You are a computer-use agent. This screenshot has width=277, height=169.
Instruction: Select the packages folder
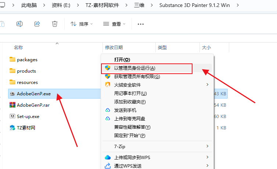click(27, 60)
